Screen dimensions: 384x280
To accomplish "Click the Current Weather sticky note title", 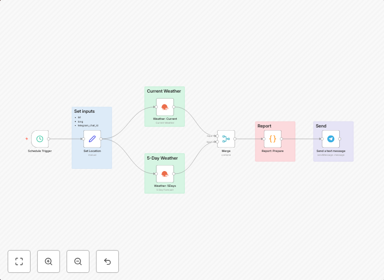I will (x=164, y=91).
